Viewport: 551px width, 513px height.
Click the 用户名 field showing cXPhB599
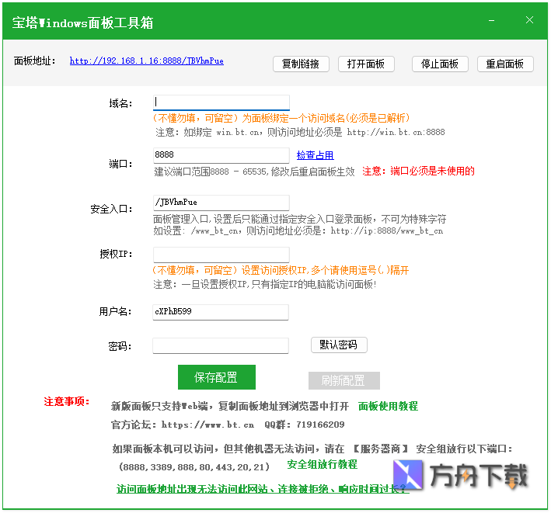pyautogui.click(x=221, y=312)
